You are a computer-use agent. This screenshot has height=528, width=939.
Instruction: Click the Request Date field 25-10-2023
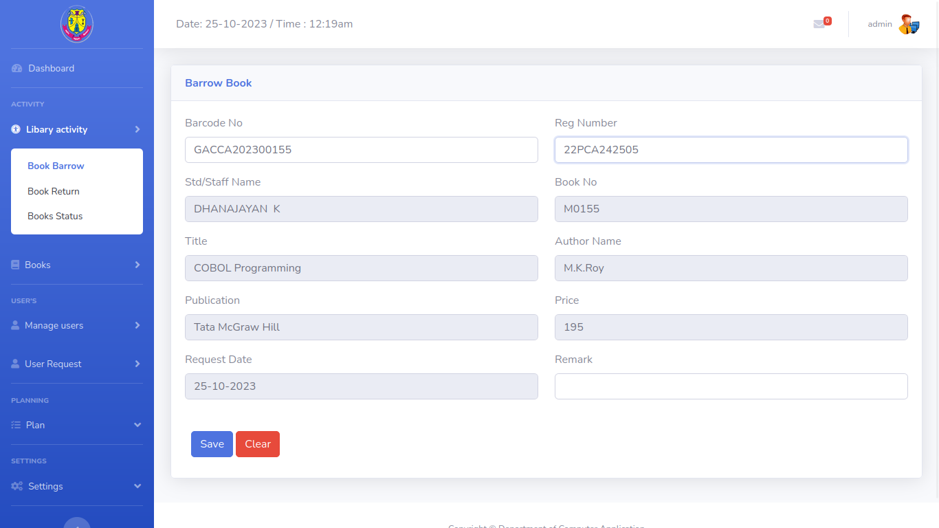(x=362, y=386)
